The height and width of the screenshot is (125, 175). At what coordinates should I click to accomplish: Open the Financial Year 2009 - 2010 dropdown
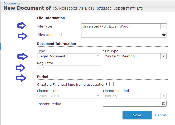pos(69,96)
